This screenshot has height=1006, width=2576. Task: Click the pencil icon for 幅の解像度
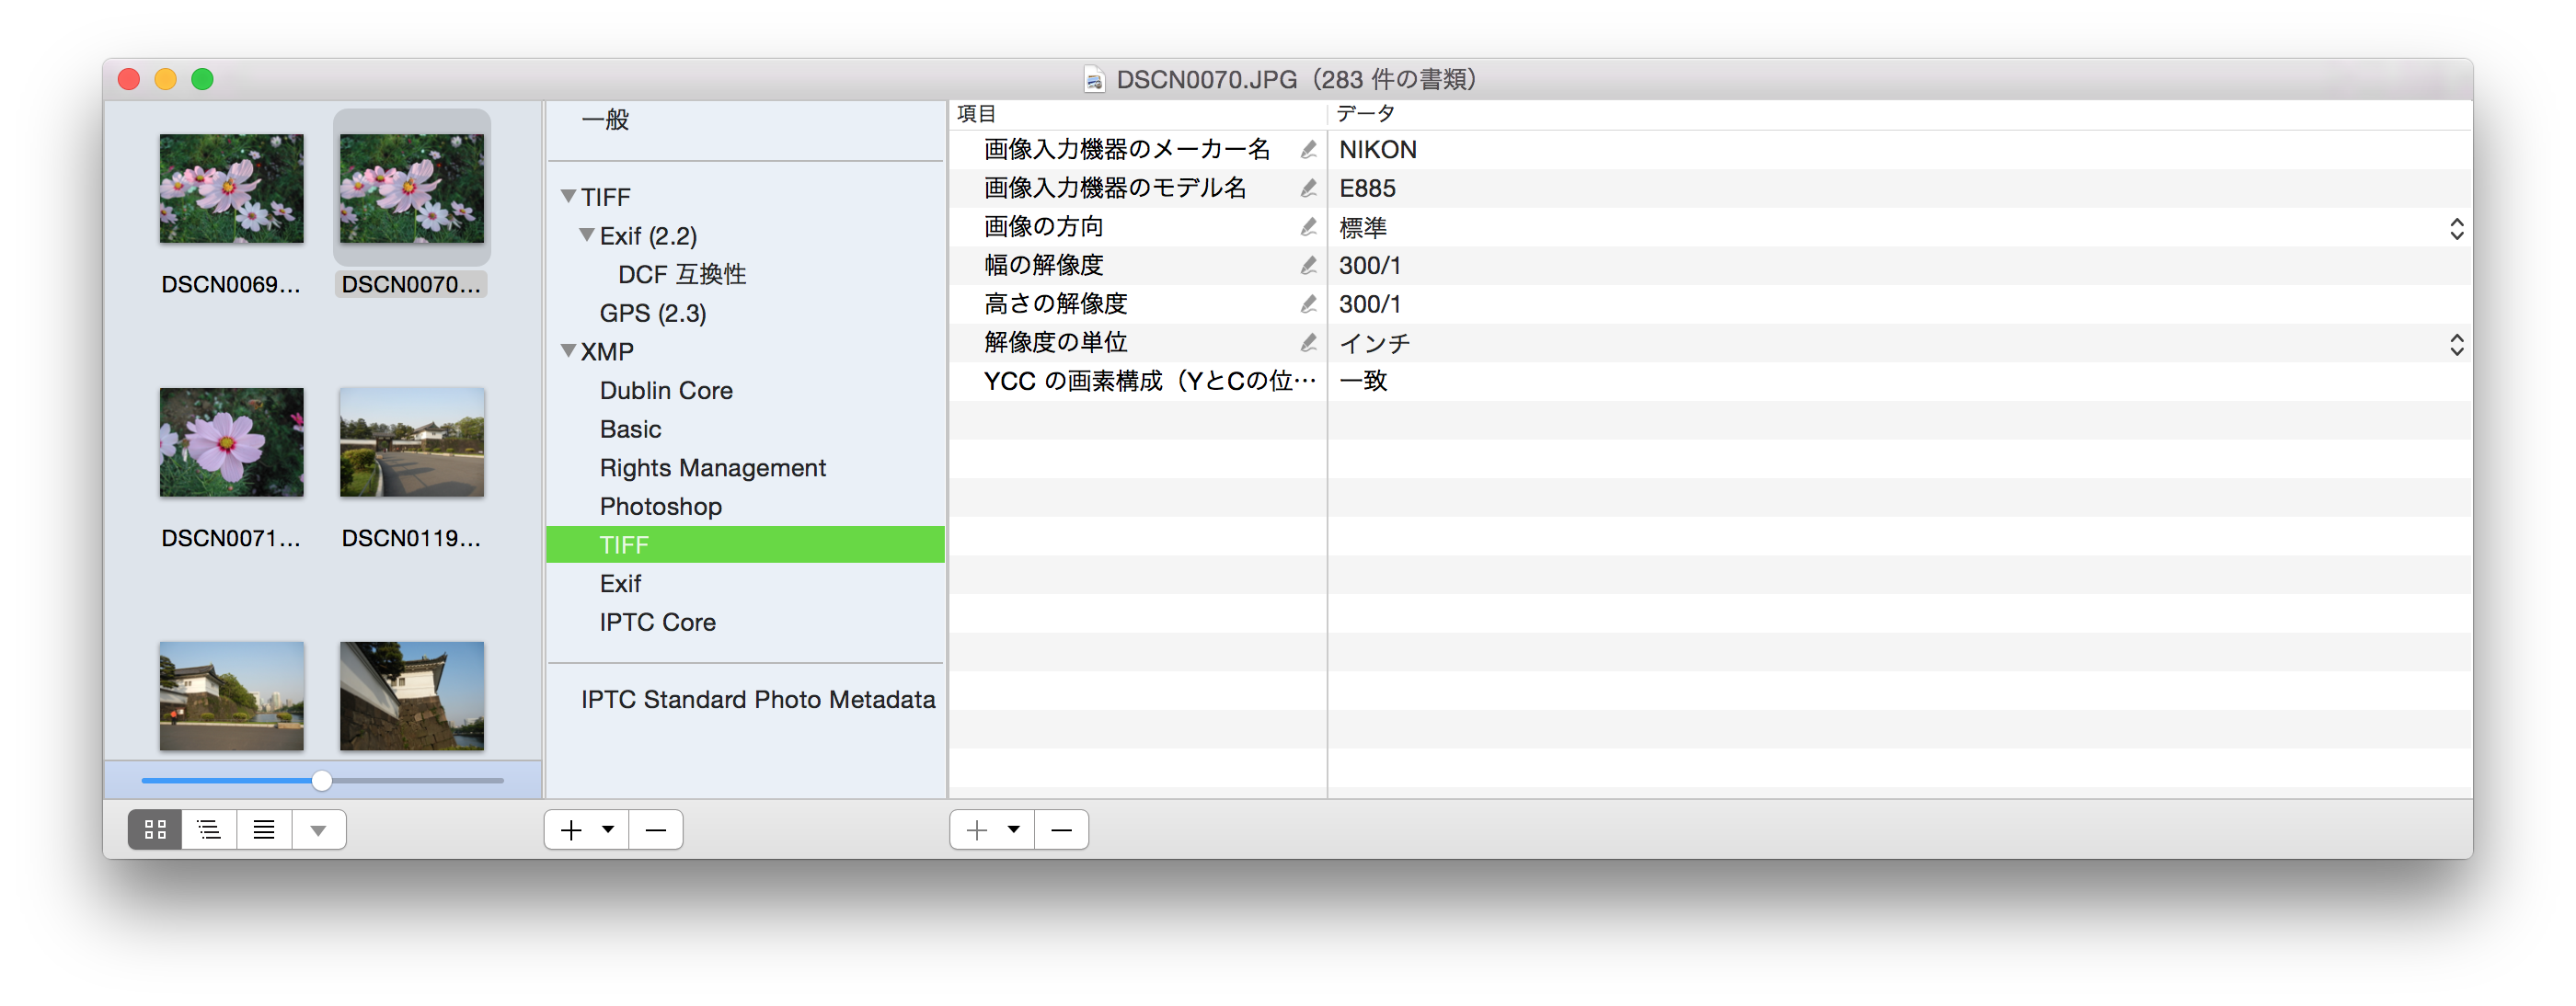(1308, 265)
